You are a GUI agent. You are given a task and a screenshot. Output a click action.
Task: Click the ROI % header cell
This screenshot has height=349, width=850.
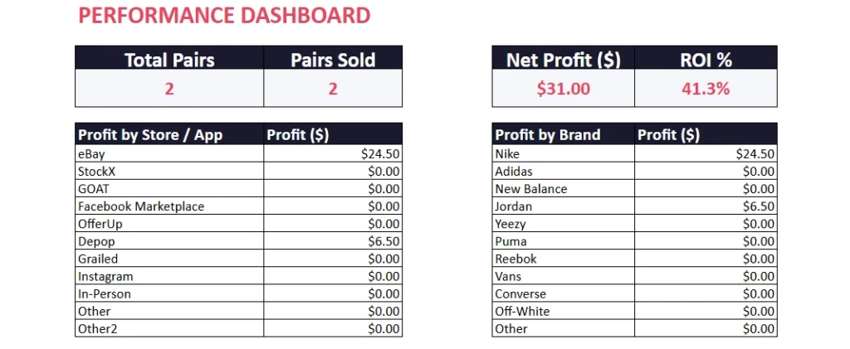pos(706,60)
